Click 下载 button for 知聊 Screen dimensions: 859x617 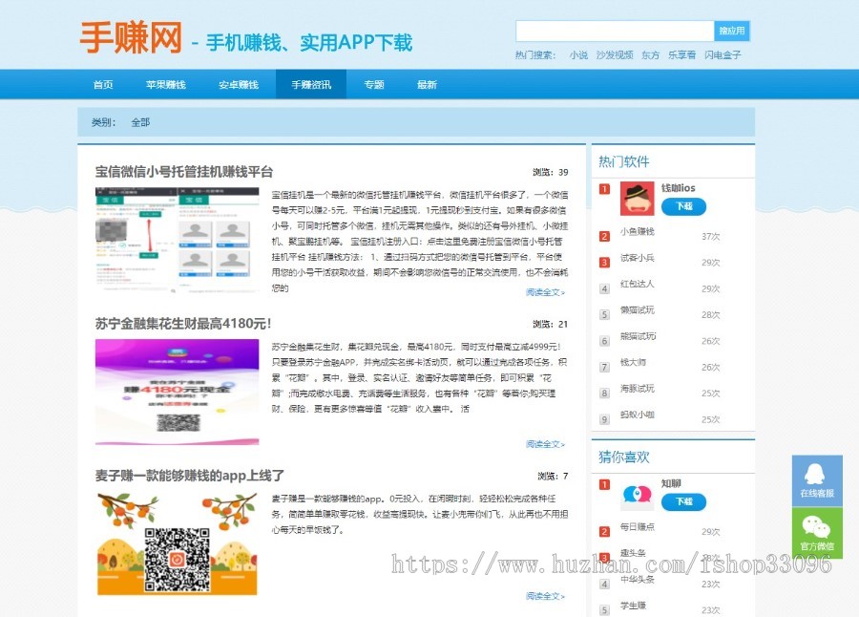(683, 500)
